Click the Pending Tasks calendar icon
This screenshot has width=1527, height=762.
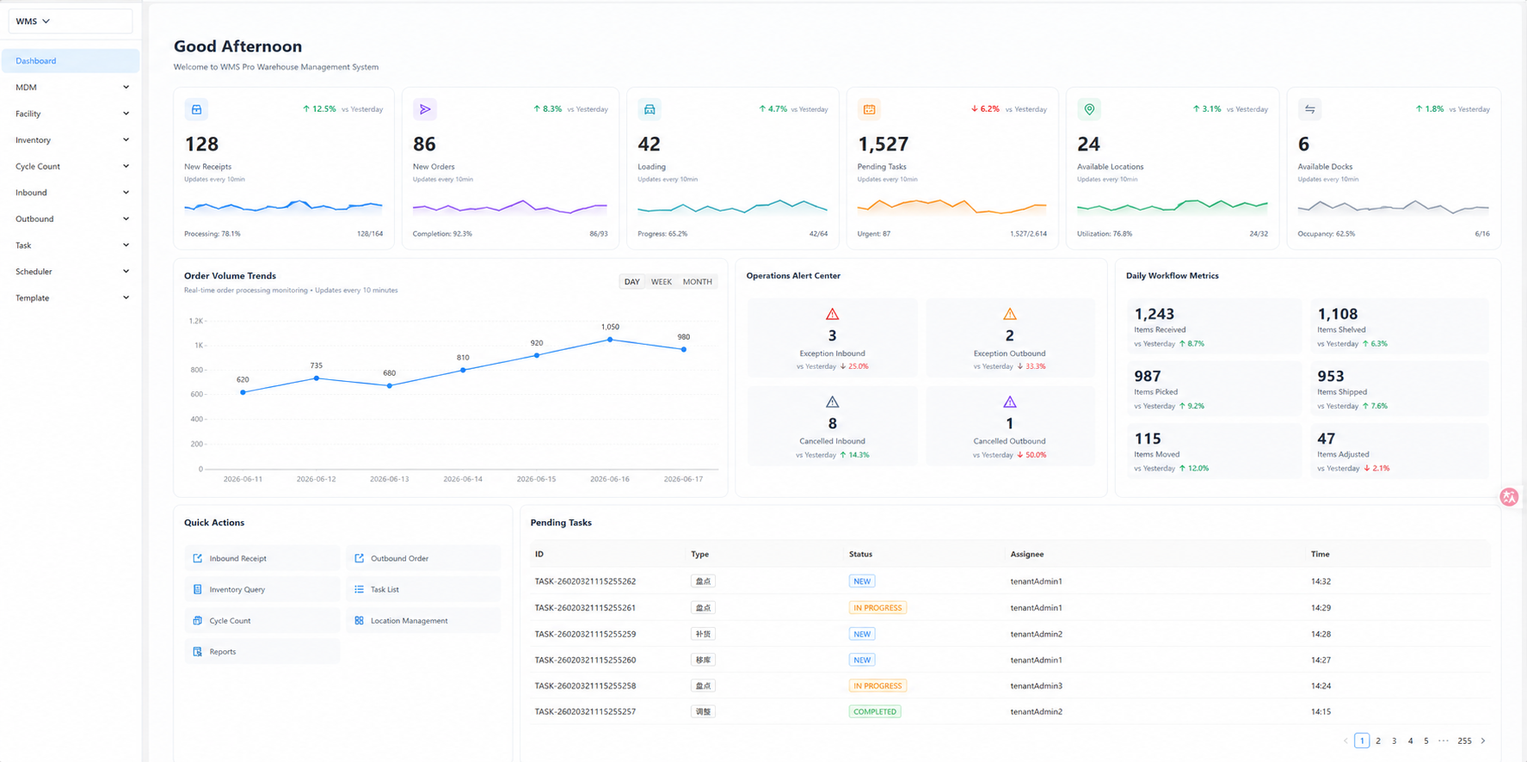tap(869, 109)
